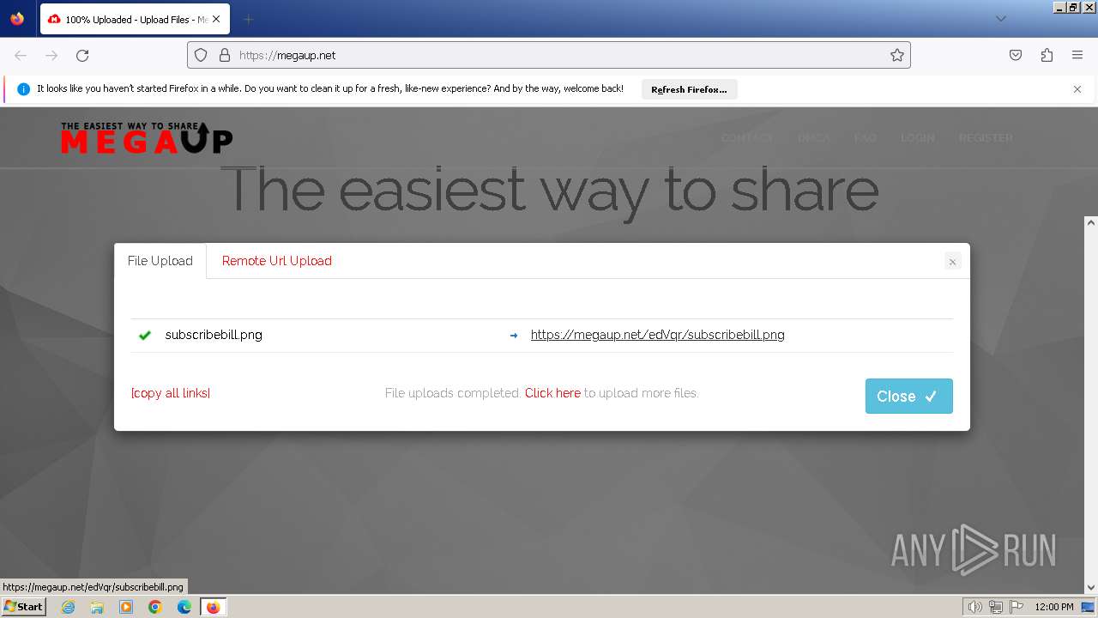
Task: Click the Refresh Firefox button
Action: pos(689,89)
